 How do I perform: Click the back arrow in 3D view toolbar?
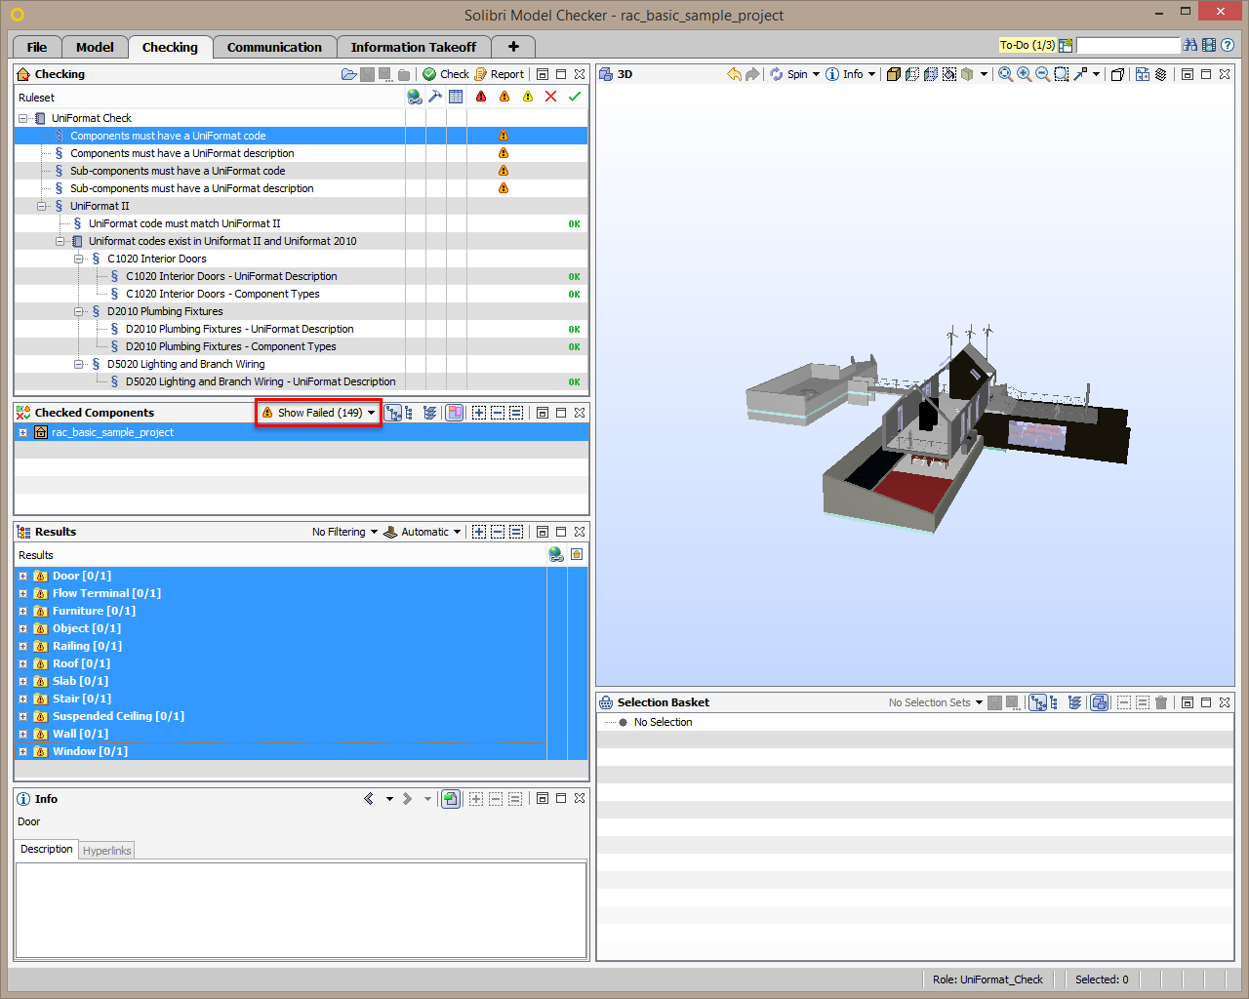click(x=734, y=74)
